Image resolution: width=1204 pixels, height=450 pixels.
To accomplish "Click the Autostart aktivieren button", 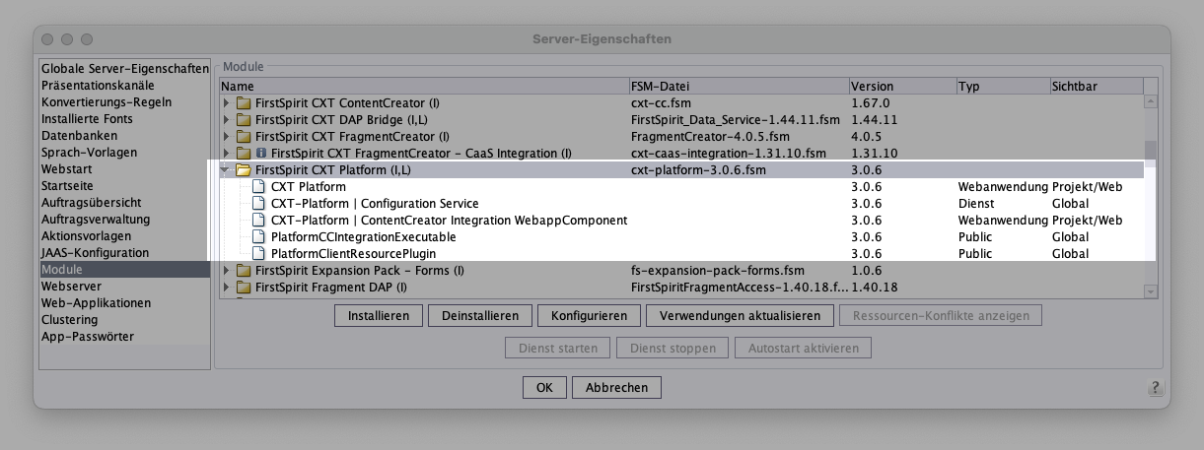I will [804, 349].
